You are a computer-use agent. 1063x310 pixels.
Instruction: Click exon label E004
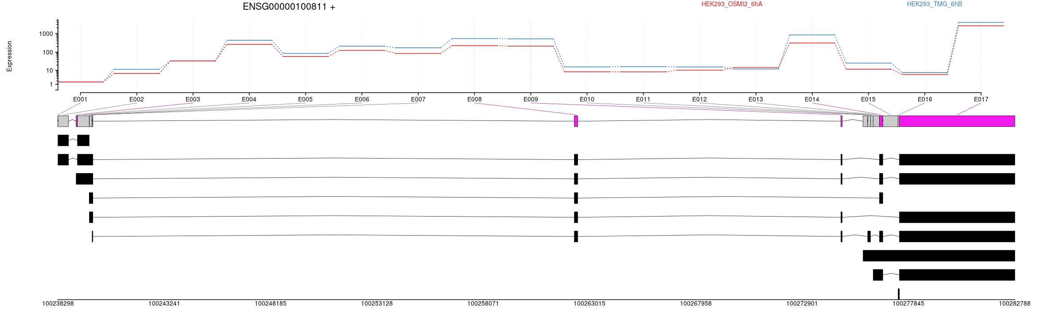249,99
